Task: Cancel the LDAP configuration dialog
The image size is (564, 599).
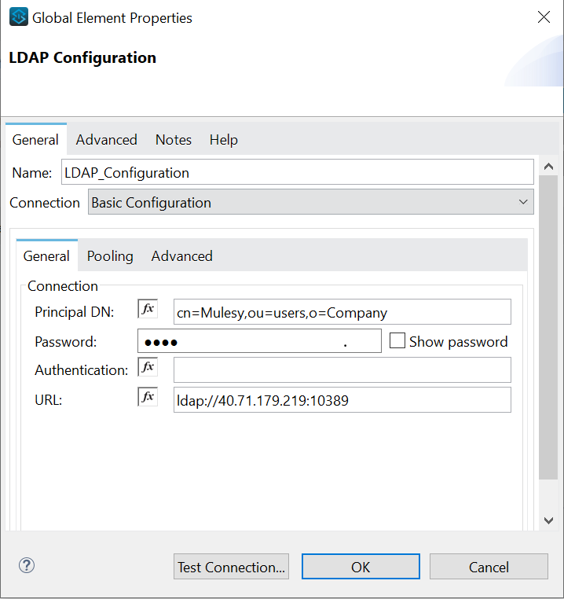Action: tap(489, 567)
